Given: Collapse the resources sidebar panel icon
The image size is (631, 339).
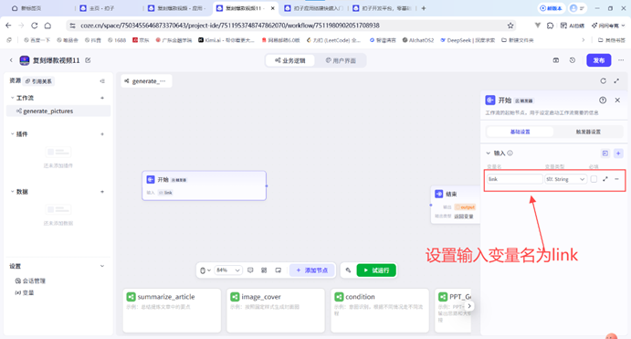Looking at the screenshot, I should pyautogui.click(x=102, y=81).
